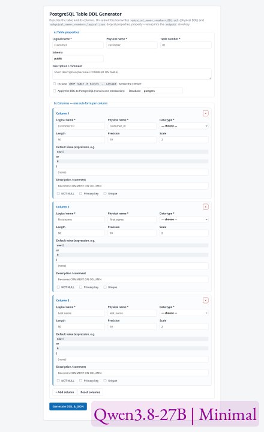This screenshot has height=432, width=264.
Task: Open the Data type dropdown for Column 2
Action: tap(184, 220)
